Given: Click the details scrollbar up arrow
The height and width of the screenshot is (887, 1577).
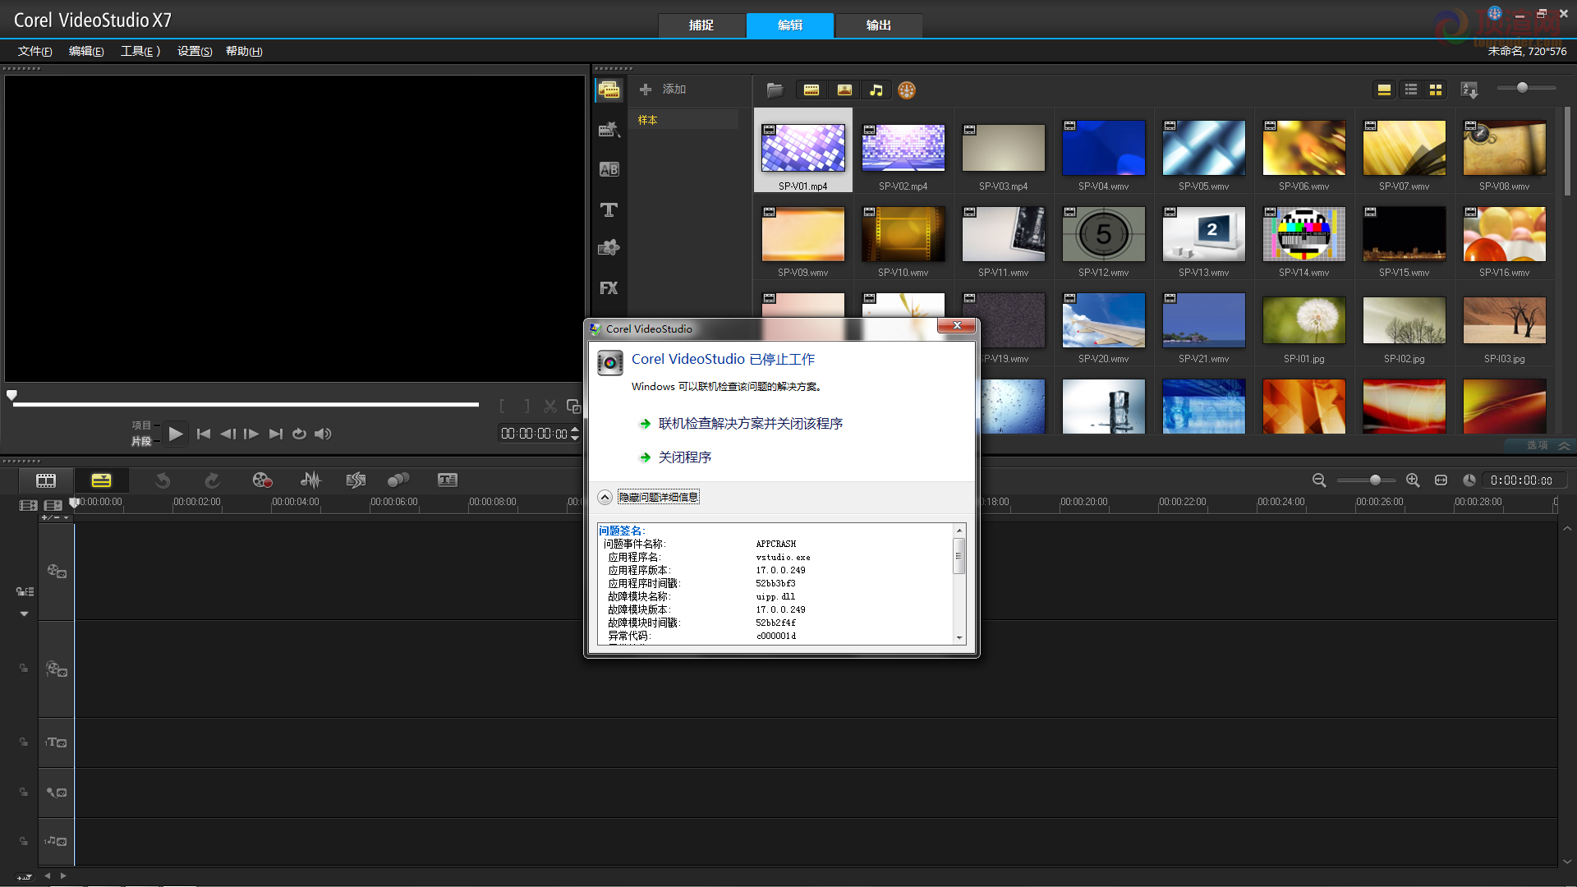Looking at the screenshot, I should pyautogui.click(x=959, y=531).
